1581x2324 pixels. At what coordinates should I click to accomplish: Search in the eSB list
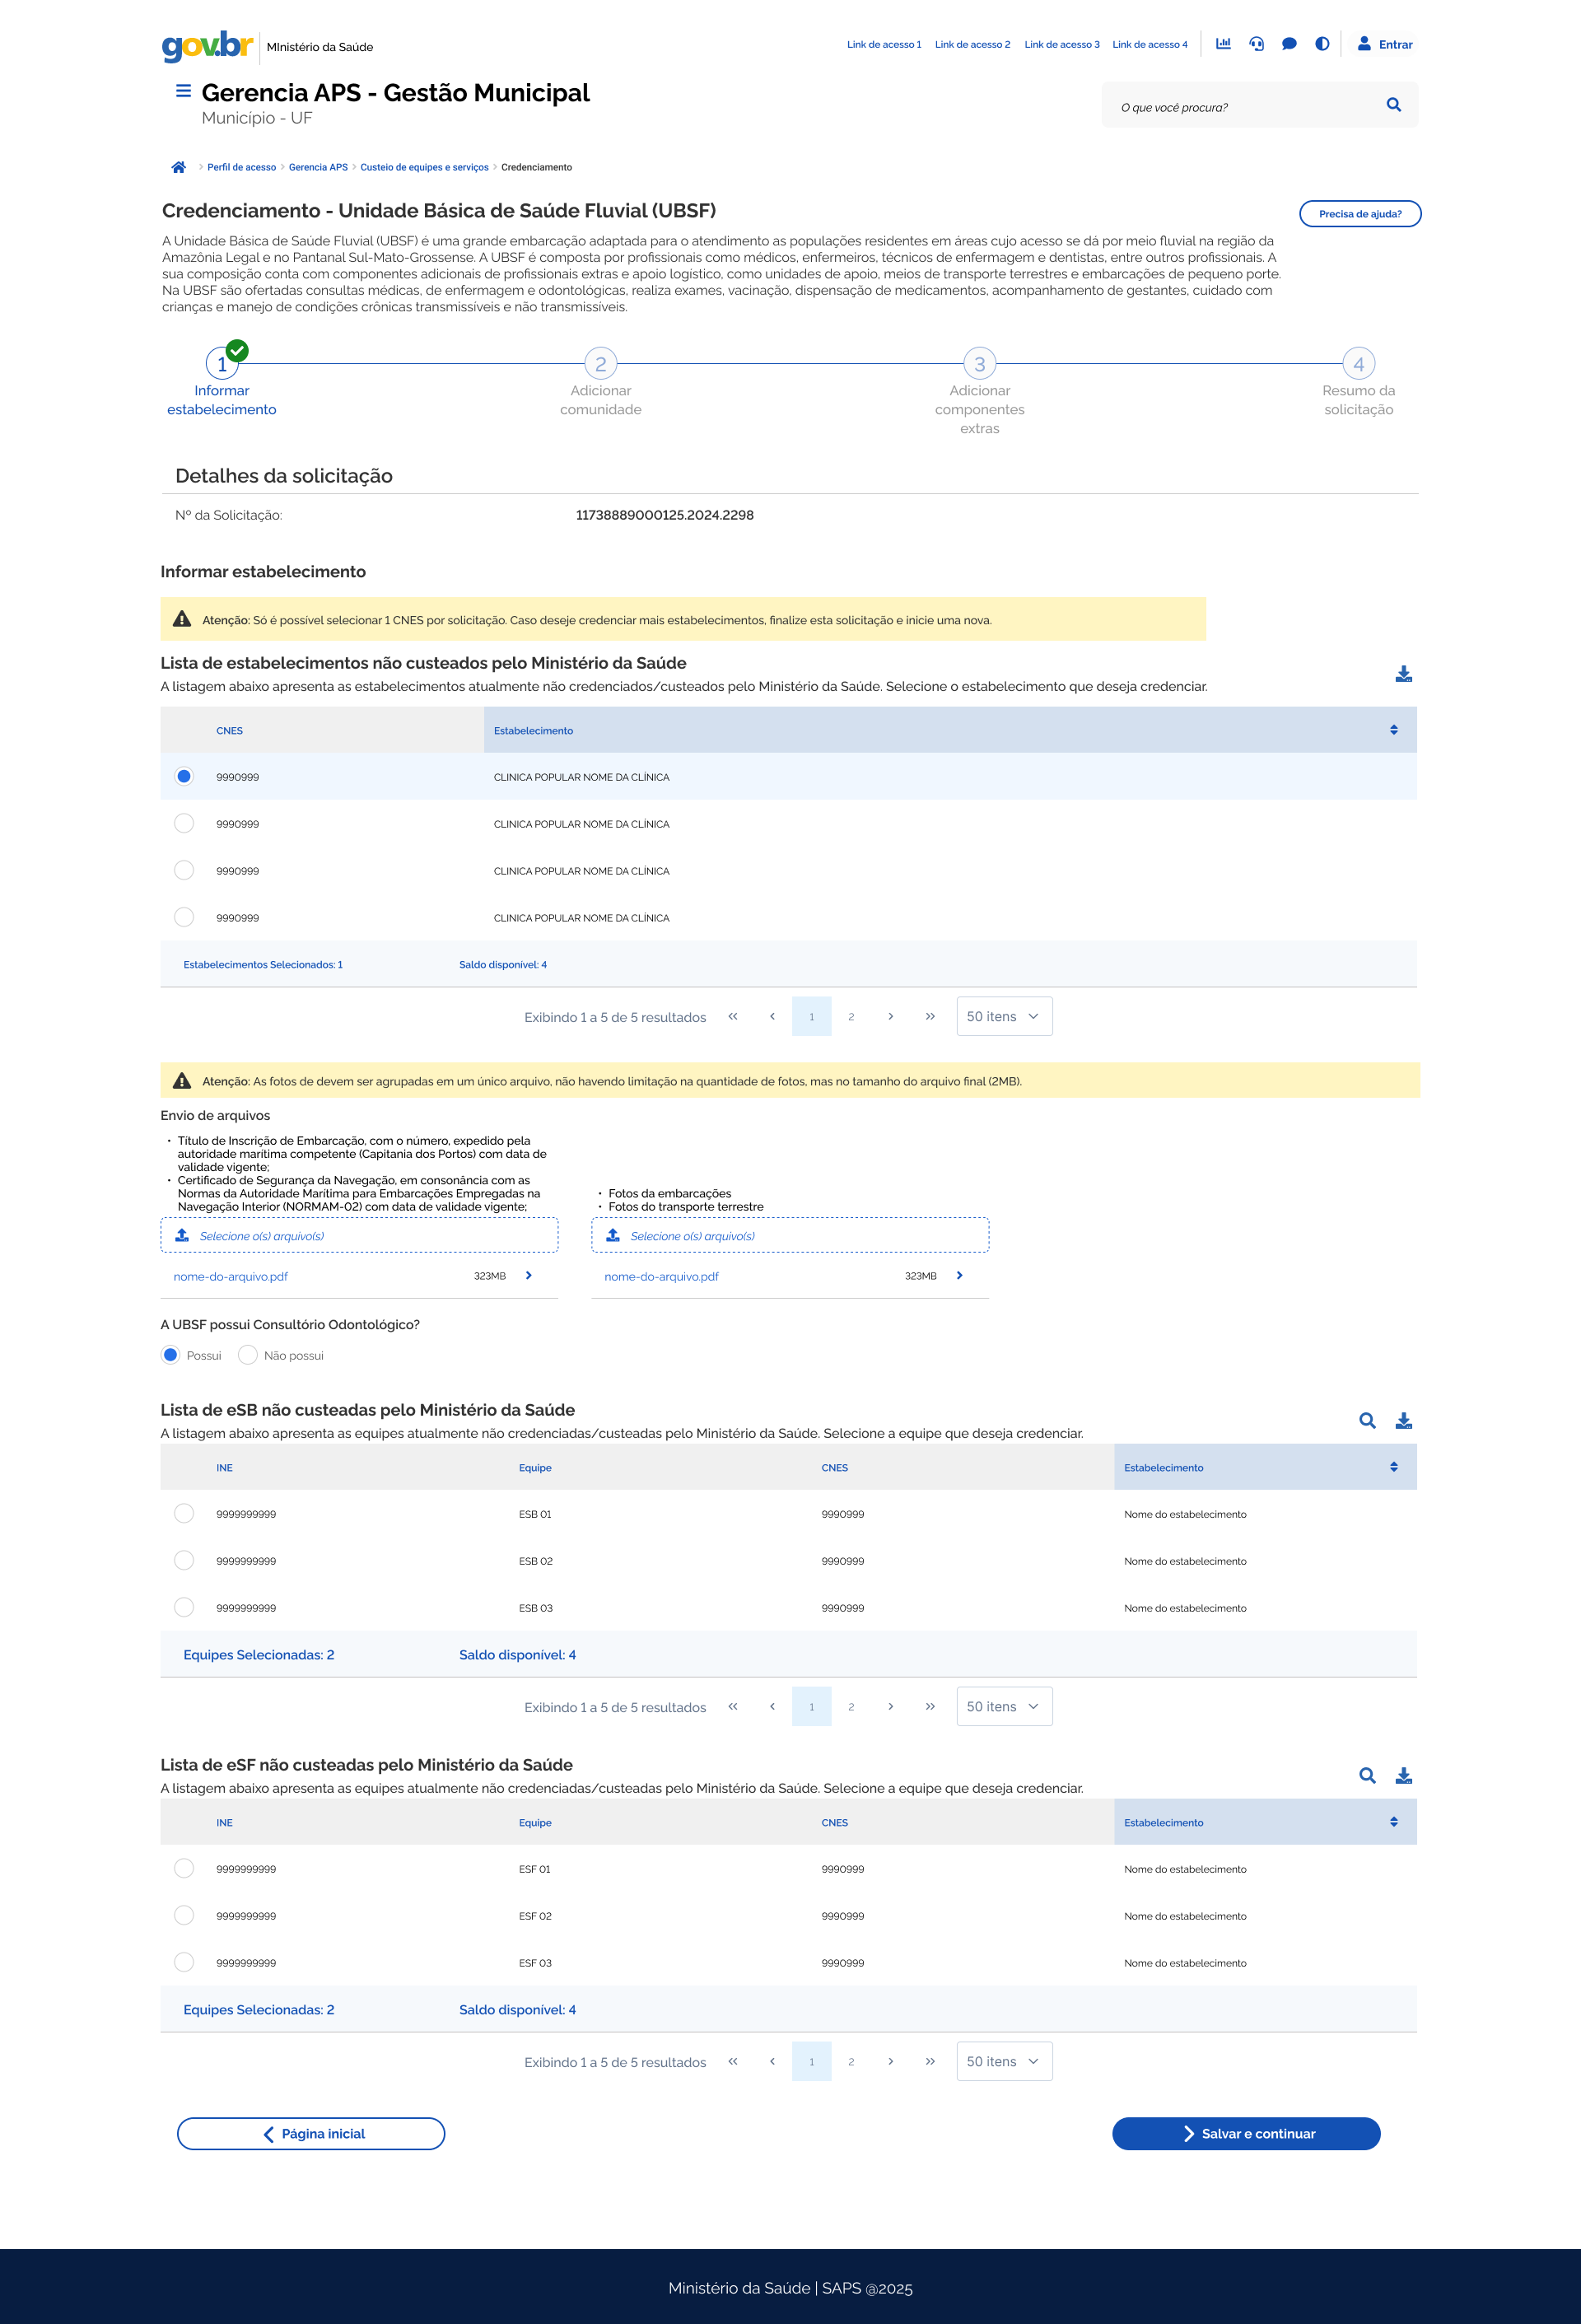point(1367,1421)
